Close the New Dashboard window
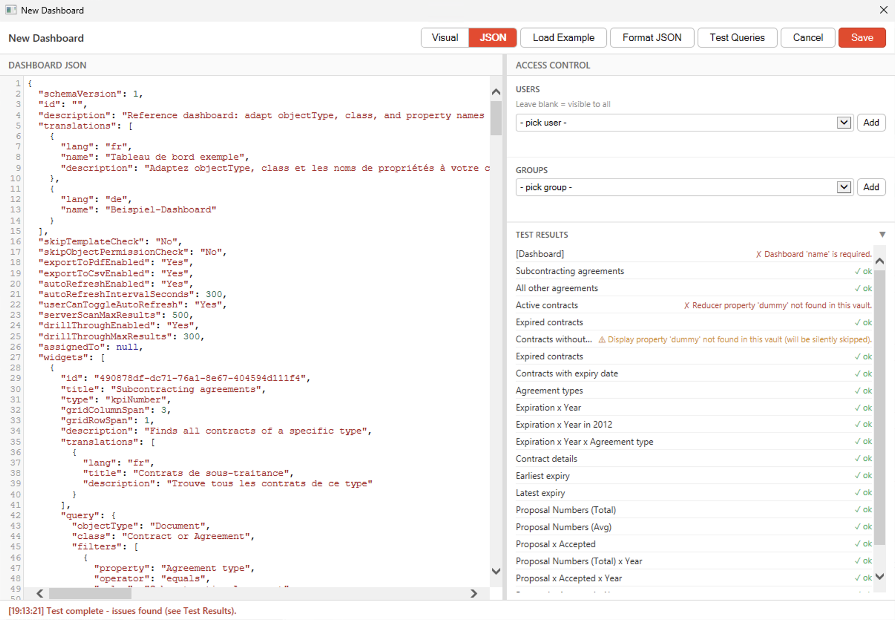The height and width of the screenshot is (620, 895). [x=883, y=10]
